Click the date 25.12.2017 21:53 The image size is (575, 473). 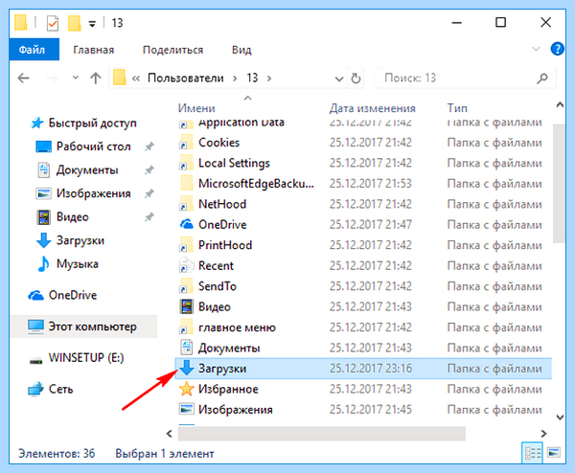point(371,184)
